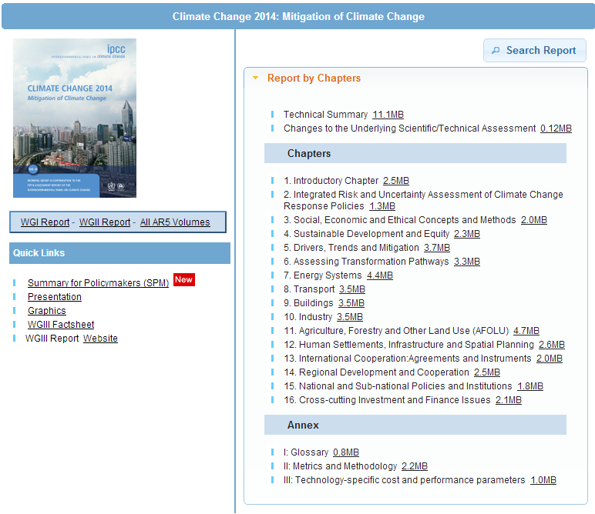Click the red New badge icon

[x=183, y=279]
